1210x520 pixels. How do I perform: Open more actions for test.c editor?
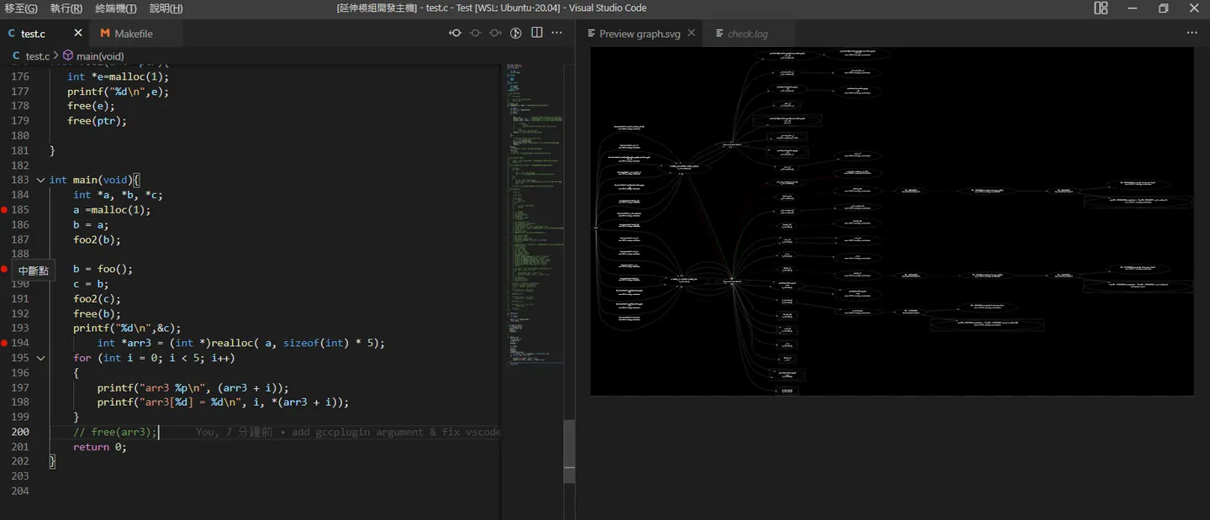556,33
